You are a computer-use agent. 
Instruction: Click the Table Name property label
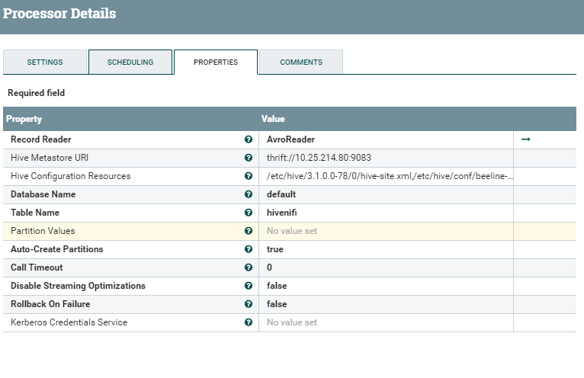(35, 213)
